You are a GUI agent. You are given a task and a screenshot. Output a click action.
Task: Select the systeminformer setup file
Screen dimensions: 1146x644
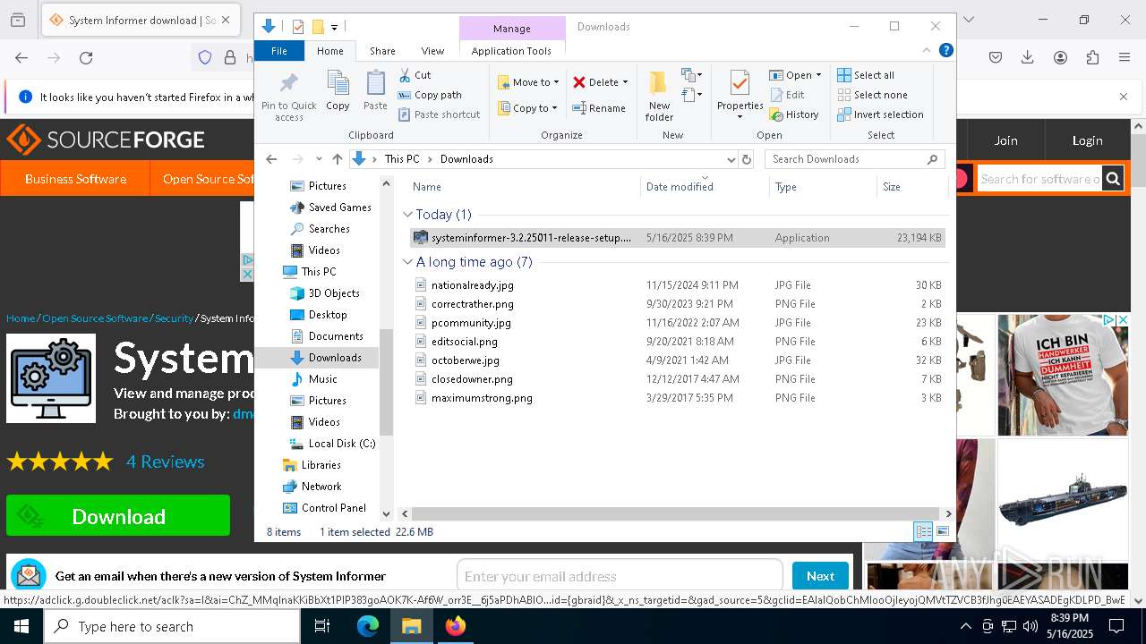tap(677, 238)
